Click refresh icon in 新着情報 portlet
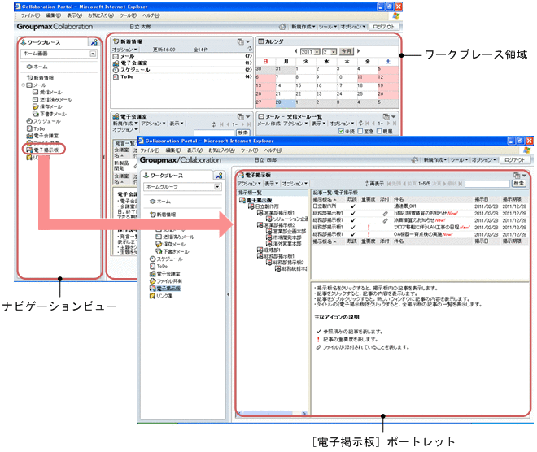Viewport: 537px width, 452px height. [x=250, y=49]
